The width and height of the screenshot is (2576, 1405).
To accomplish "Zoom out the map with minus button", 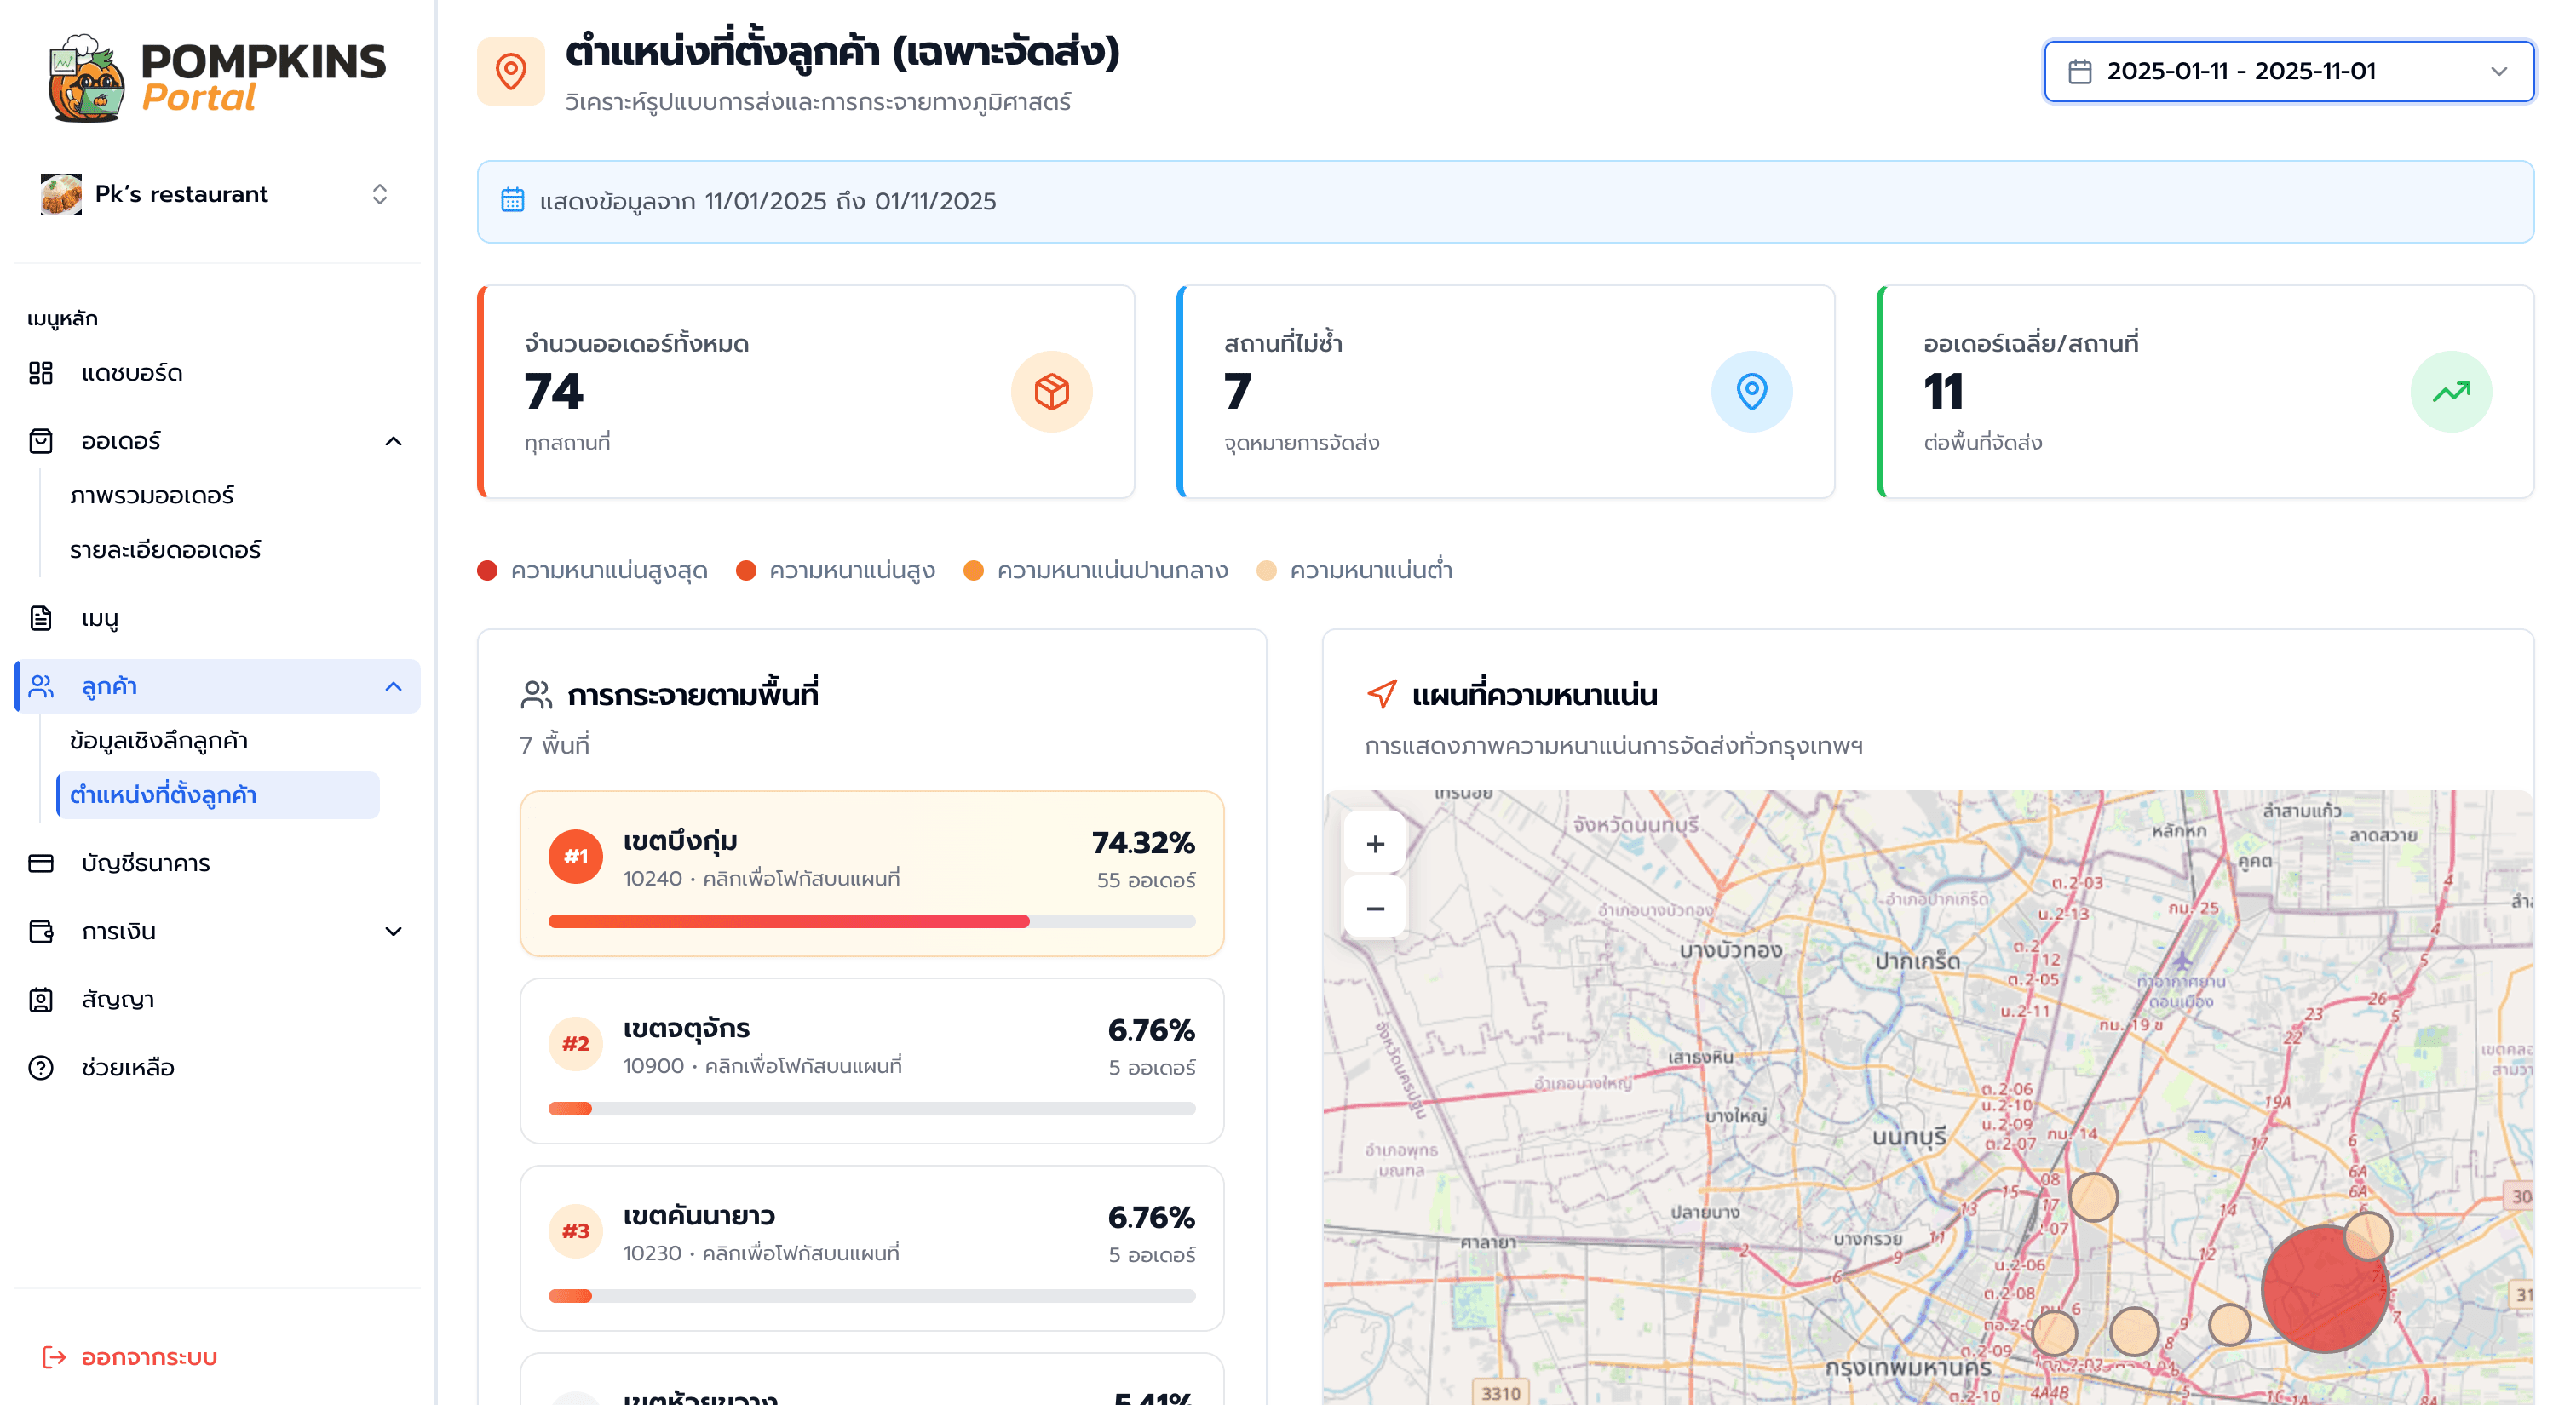I will [x=1375, y=909].
